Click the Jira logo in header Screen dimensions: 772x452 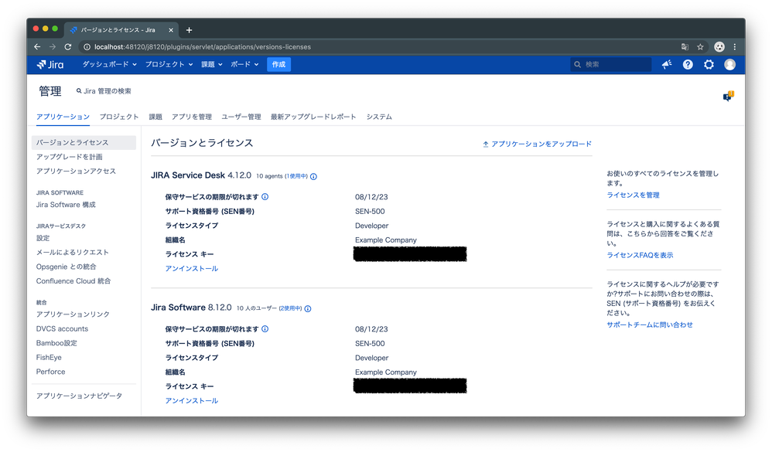(50, 64)
